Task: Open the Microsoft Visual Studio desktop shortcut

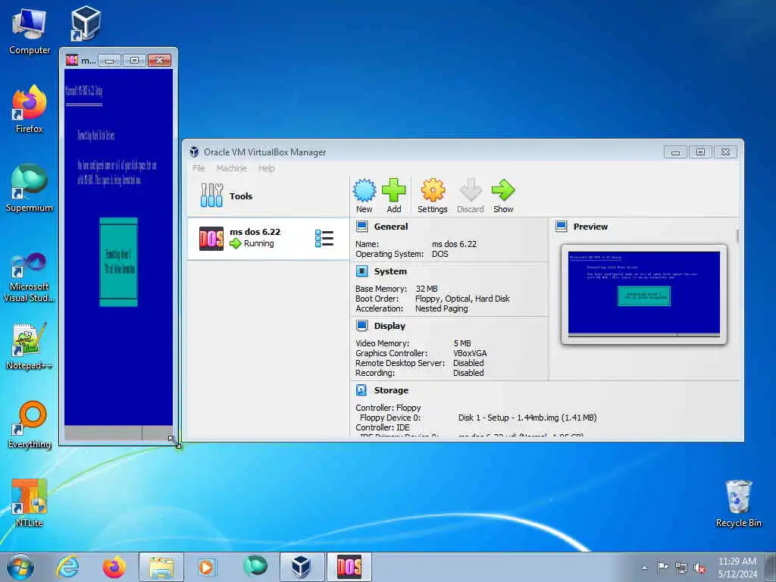Action: pyautogui.click(x=30, y=277)
